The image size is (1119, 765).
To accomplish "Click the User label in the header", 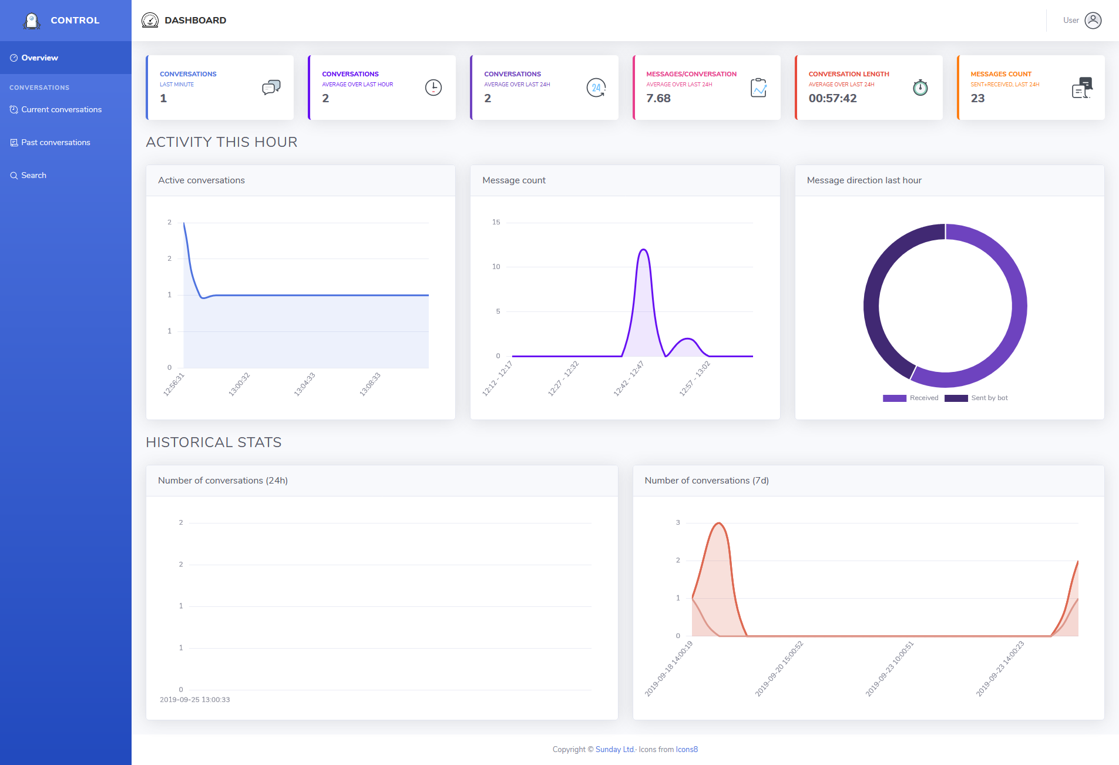I will coord(1070,21).
